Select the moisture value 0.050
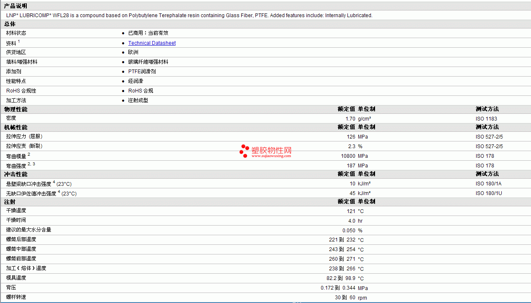Viewport: 531px width, 303px height. [349, 231]
